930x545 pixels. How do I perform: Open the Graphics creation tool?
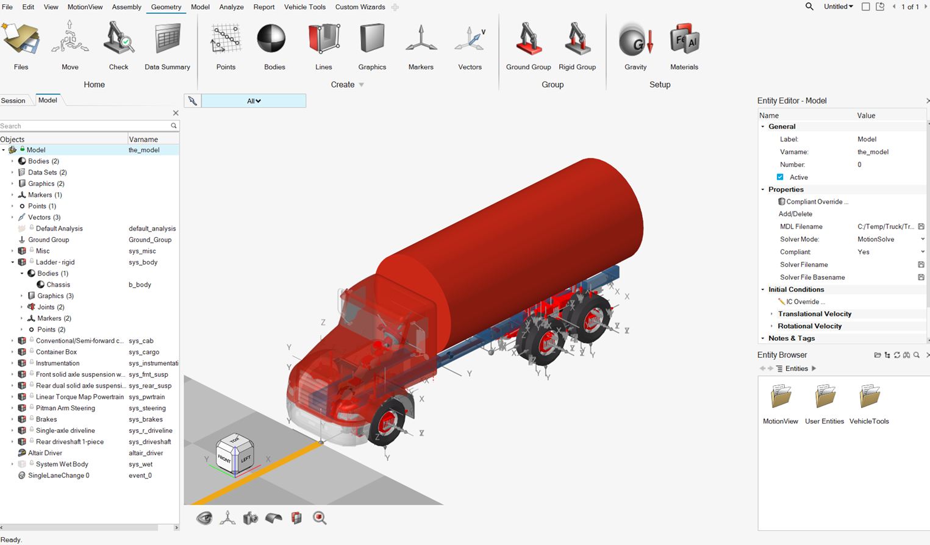[x=372, y=45]
